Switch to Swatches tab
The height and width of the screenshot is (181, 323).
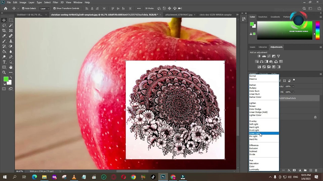tap(263, 17)
